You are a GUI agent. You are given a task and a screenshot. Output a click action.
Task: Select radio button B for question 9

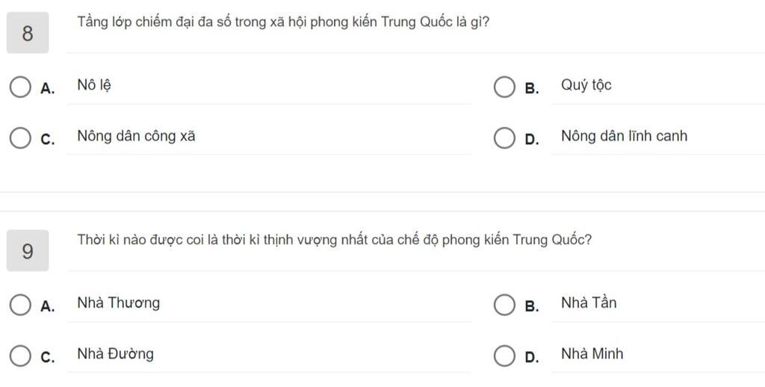pos(504,305)
